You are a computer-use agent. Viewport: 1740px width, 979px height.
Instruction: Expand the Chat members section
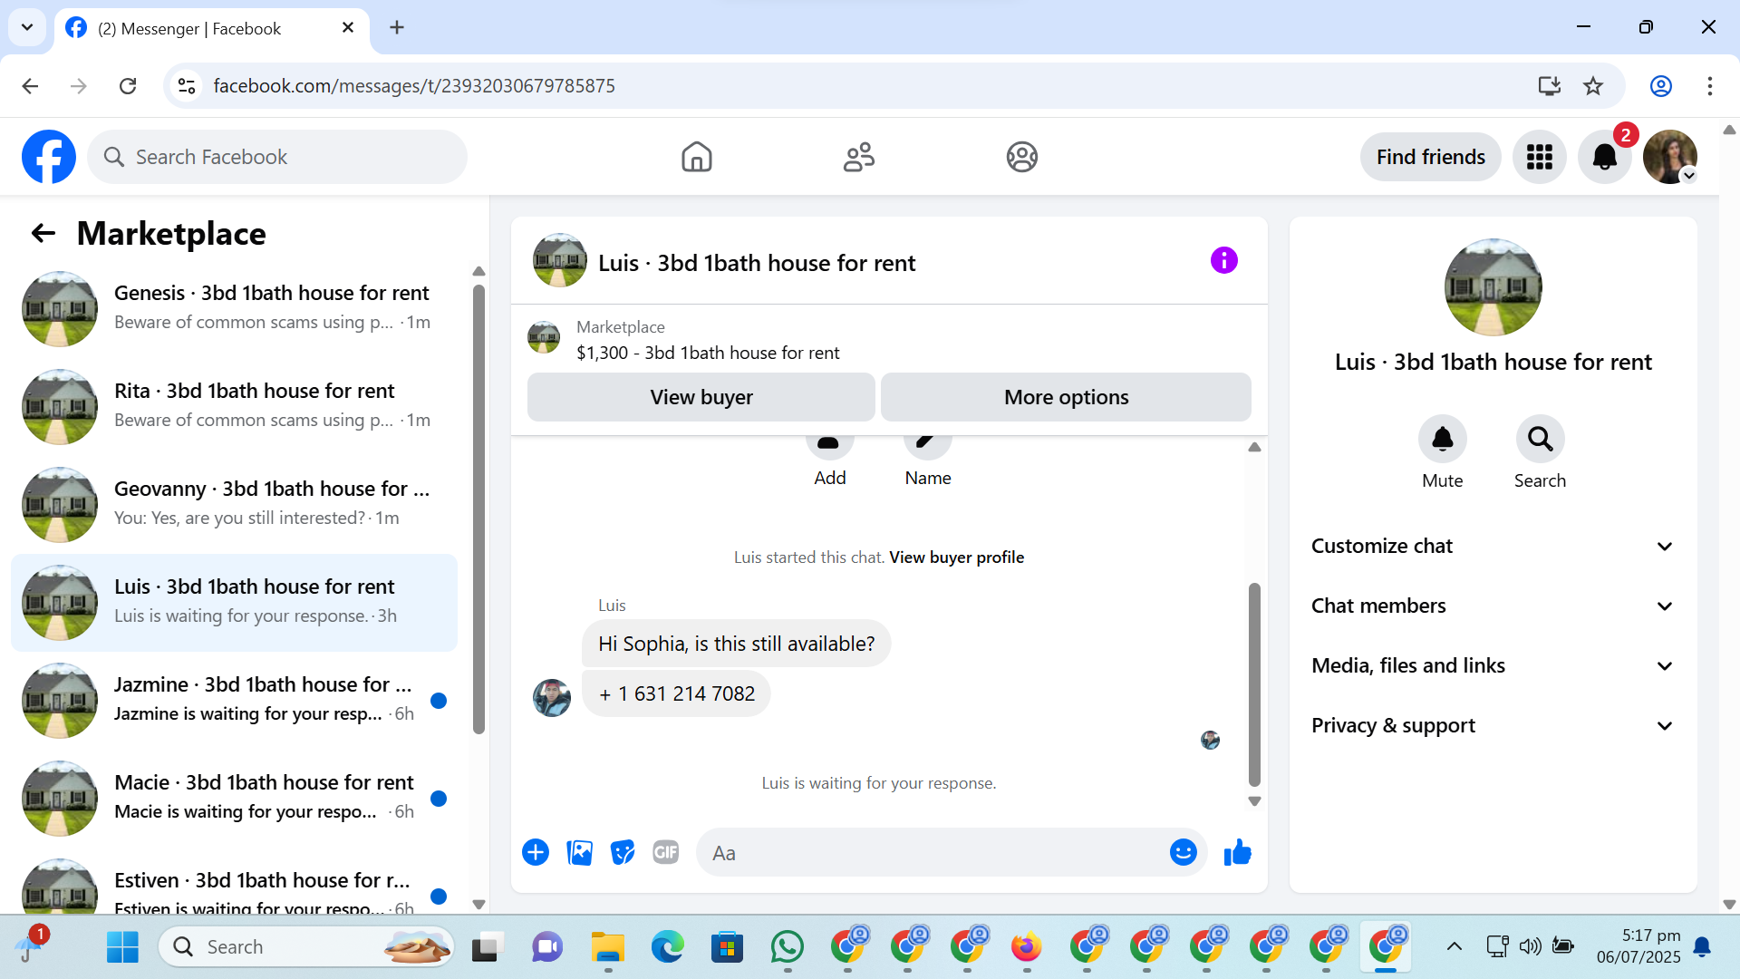(1493, 606)
